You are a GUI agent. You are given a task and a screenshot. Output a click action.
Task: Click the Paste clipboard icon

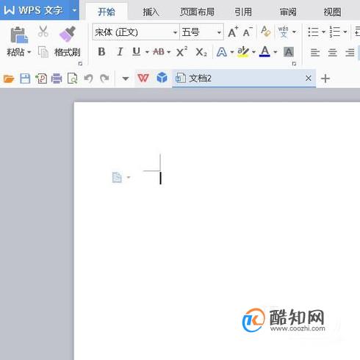click(x=19, y=35)
